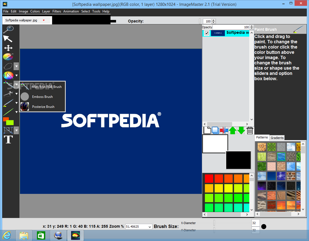Expand the paint brush tool dropdown arrow
This screenshot has height=241, width=309.
pyautogui.click(x=17, y=103)
